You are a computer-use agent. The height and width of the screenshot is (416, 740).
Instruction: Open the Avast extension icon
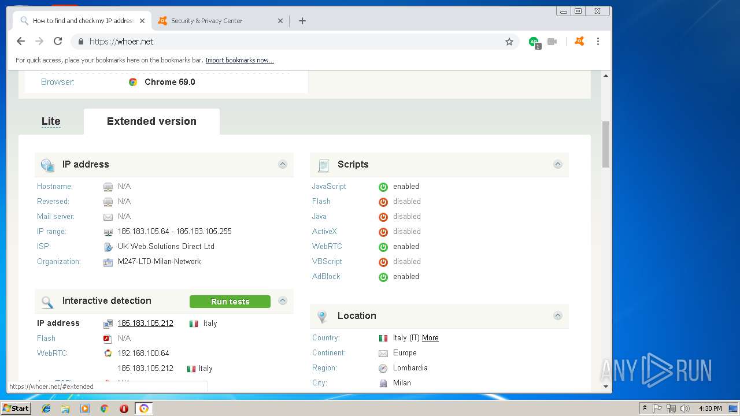(579, 41)
